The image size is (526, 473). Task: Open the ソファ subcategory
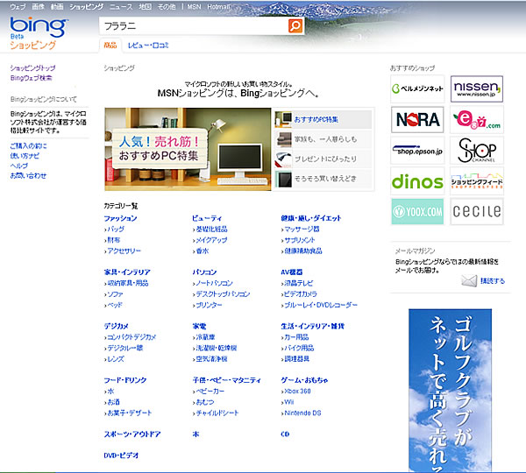[x=115, y=294]
